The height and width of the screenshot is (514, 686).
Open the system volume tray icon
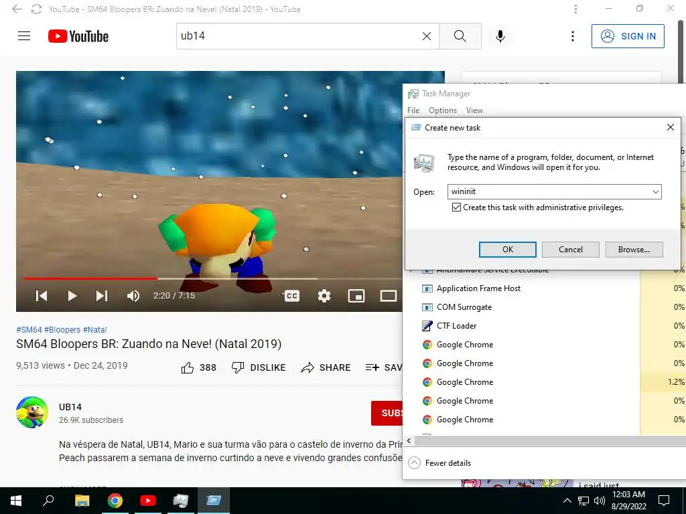click(x=600, y=501)
